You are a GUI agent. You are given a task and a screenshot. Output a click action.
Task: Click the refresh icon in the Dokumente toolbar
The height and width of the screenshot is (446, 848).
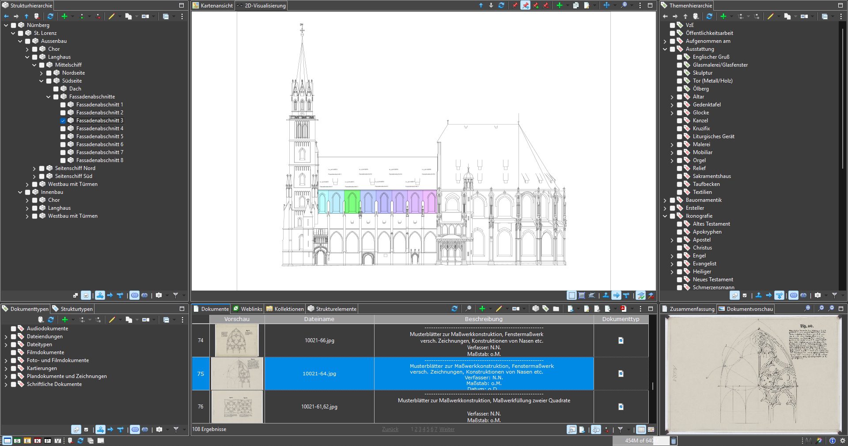[454, 309]
